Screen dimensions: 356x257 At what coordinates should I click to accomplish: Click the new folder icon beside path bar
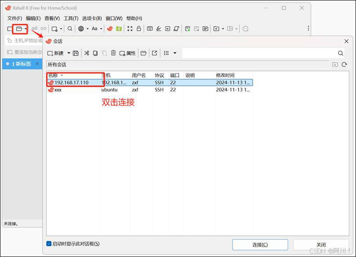[335, 65]
